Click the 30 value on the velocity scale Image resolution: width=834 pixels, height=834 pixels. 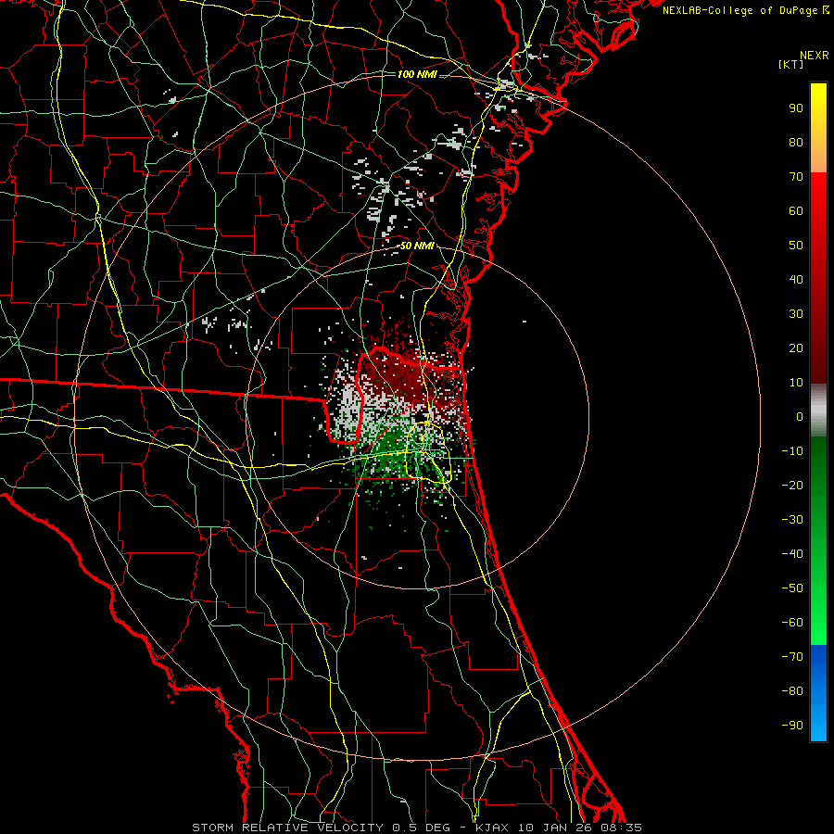click(x=796, y=314)
